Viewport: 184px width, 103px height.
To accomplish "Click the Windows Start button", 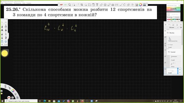I will point(2,101).
